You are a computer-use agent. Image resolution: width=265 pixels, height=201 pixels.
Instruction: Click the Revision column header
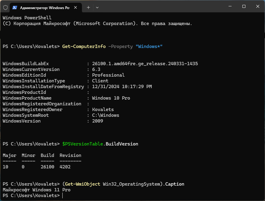point(70,155)
